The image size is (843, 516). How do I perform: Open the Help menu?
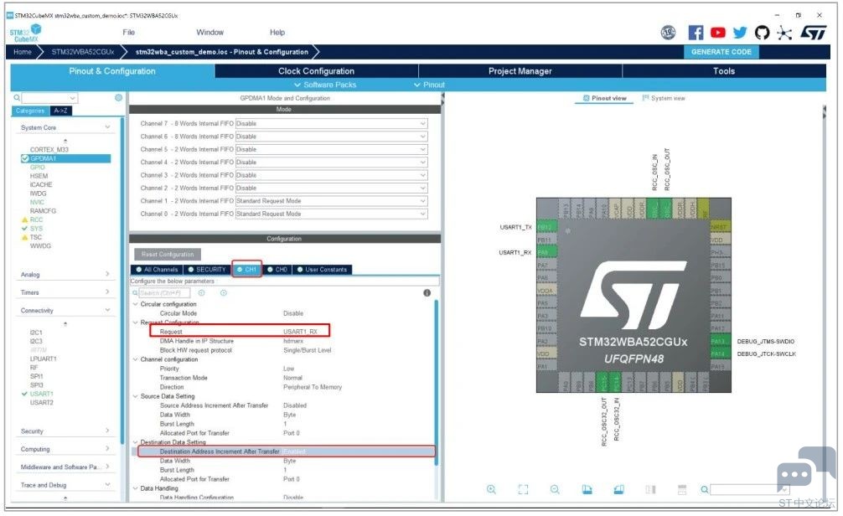click(x=277, y=32)
